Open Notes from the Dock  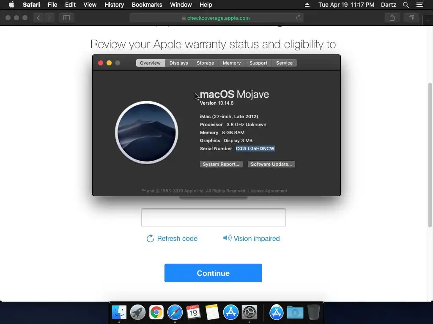212,313
